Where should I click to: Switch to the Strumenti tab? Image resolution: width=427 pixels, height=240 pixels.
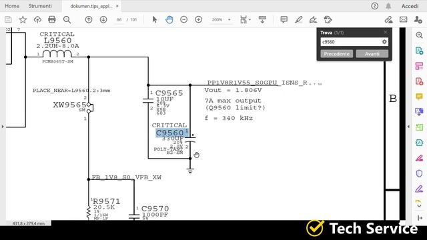pos(40,6)
